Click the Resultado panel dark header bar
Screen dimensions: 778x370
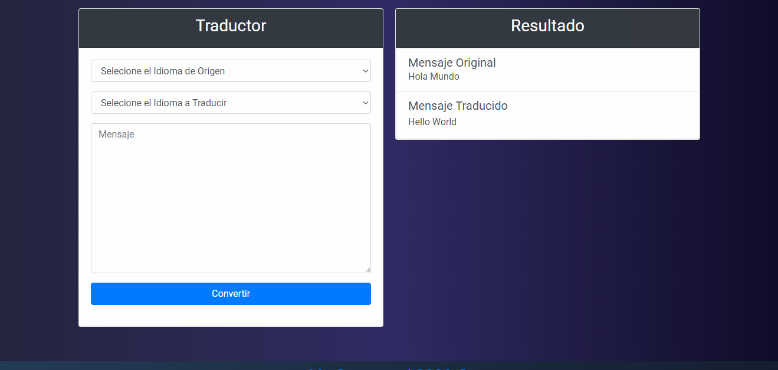click(x=547, y=28)
